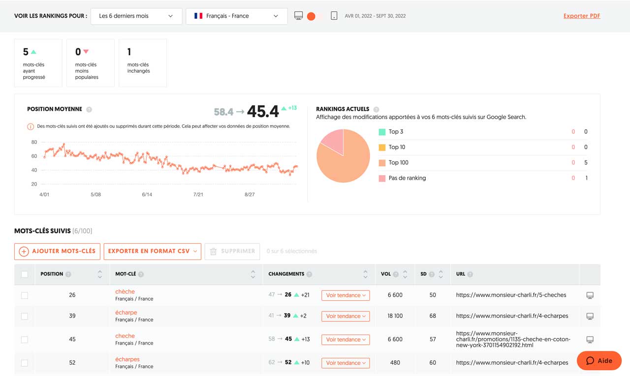
Task: Open the Aide chat button
Action: (x=599, y=361)
